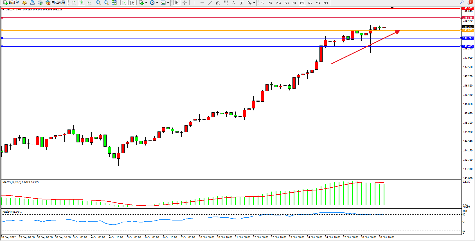The image size is (475, 241).
Task: Select the horizontal line drawing tool
Action: click(202, 3)
